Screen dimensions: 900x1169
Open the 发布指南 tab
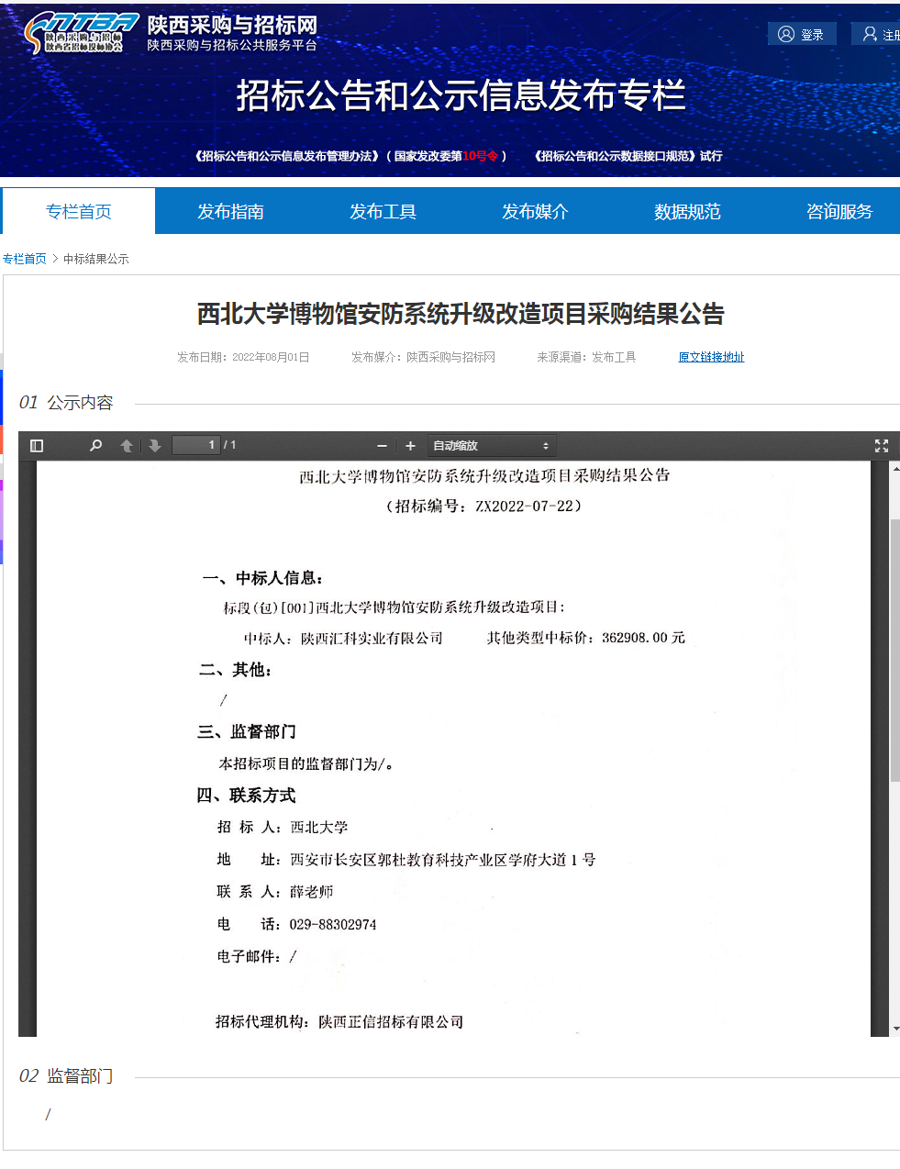tap(230, 212)
